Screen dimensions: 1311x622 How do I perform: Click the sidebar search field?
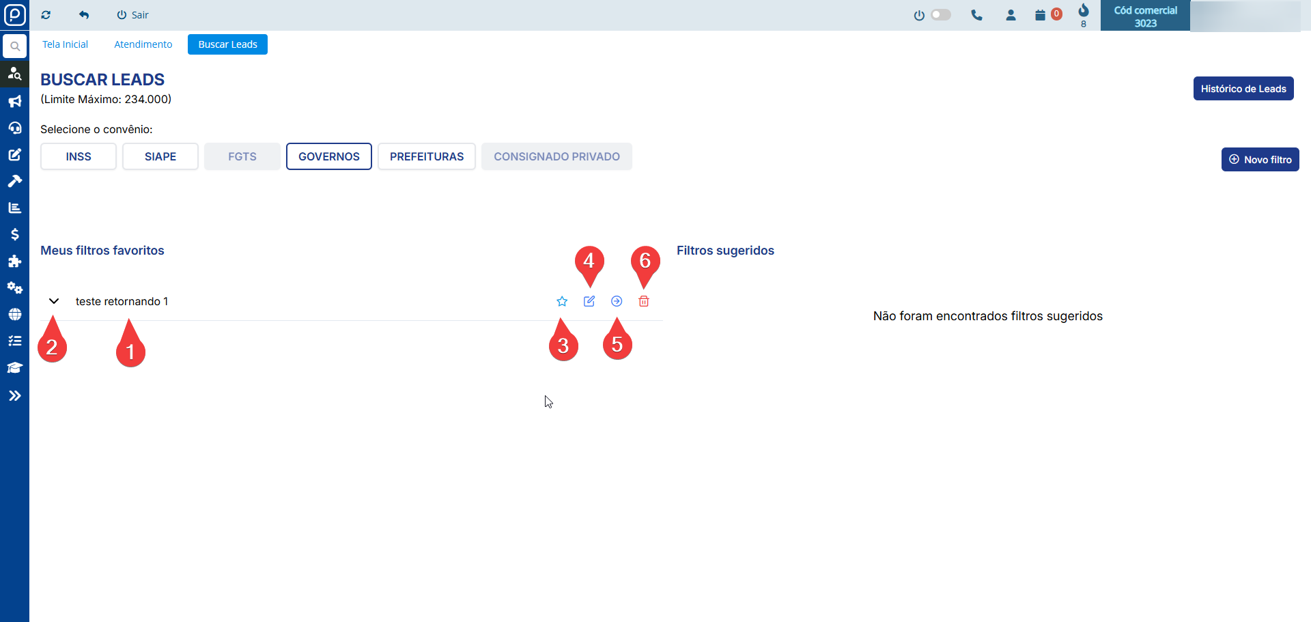[14, 46]
